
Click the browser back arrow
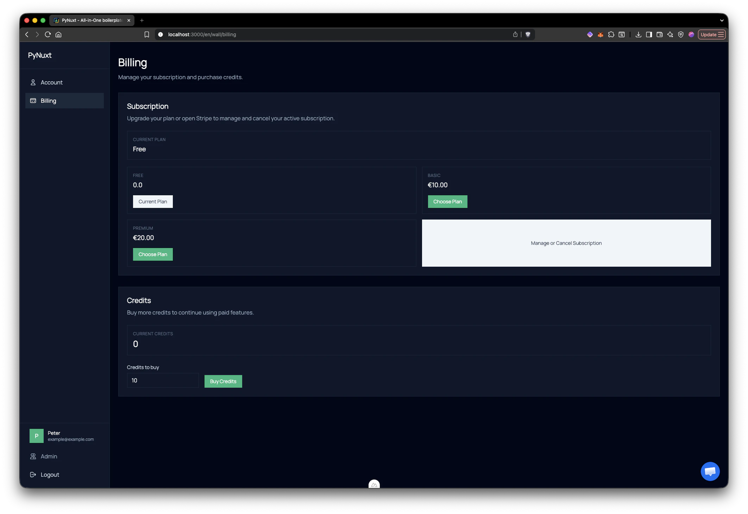point(27,34)
